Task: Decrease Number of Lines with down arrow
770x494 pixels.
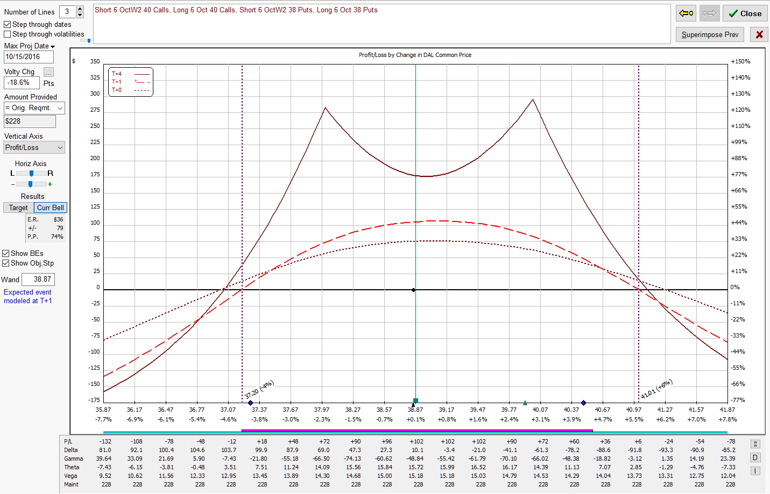Action: pyautogui.click(x=80, y=15)
